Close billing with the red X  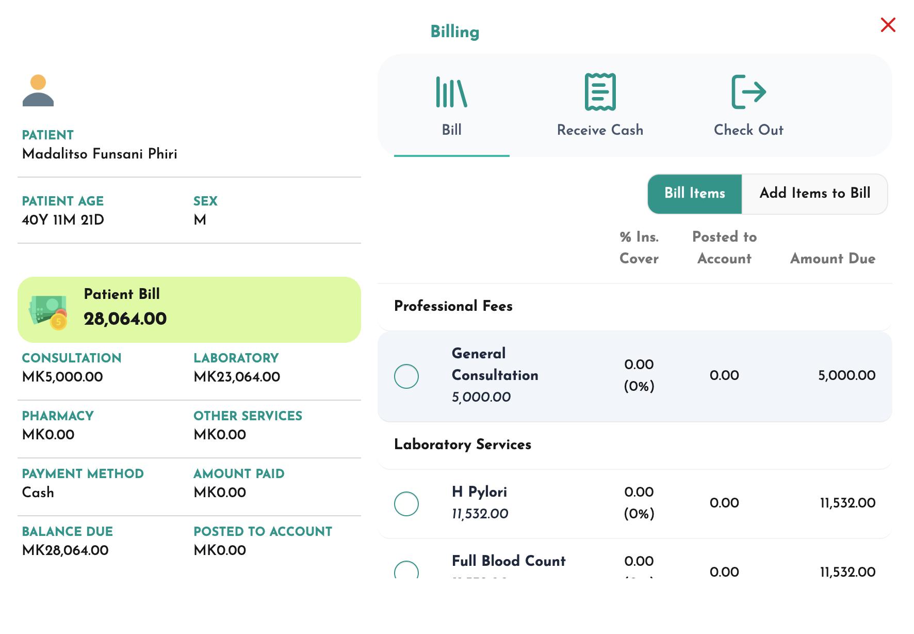click(x=888, y=25)
